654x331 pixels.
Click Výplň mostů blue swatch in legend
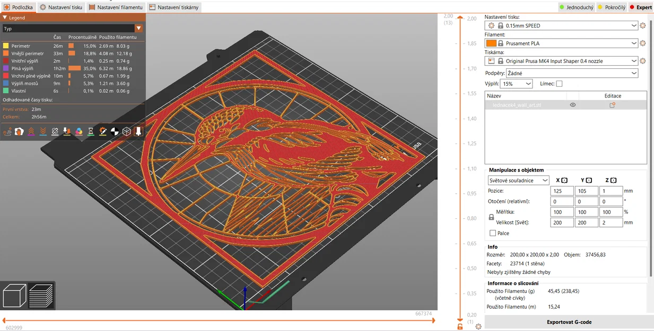[x=6, y=83]
